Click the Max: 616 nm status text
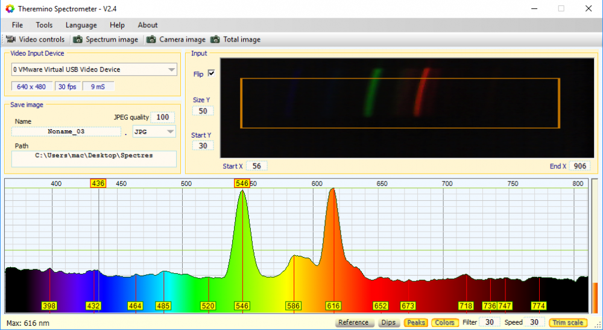This screenshot has height=330, width=603. coord(28,323)
